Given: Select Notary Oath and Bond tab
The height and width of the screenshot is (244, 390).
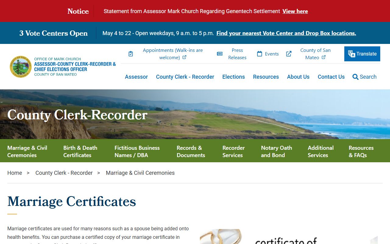Looking at the screenshot, I should click(276, 151).
